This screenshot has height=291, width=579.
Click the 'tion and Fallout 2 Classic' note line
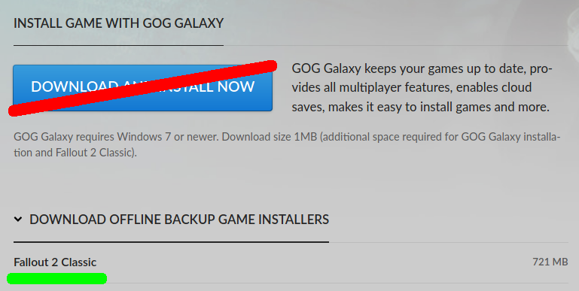(x=75, y=153)
